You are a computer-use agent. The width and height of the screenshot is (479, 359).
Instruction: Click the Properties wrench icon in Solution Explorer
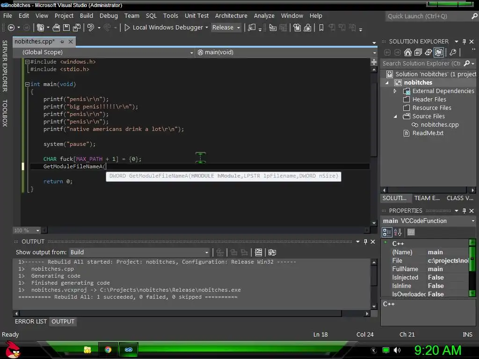(453, 52)
